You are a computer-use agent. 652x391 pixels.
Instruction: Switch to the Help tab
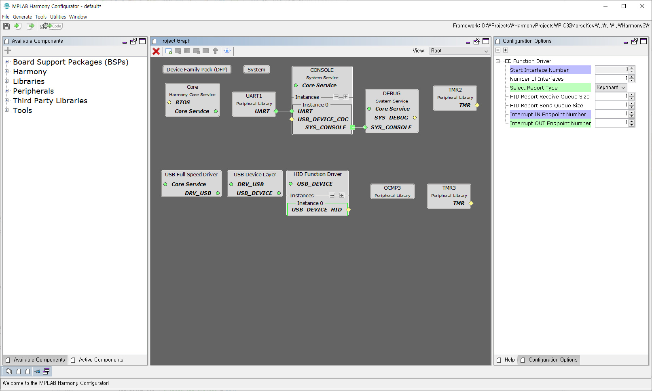(506, 360)
